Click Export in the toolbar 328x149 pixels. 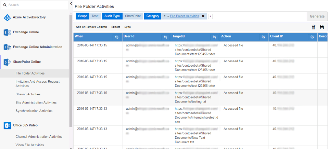point(116,27)
